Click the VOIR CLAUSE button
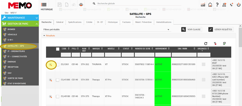This screenshot has height=106, width=242. coord(192,29)
